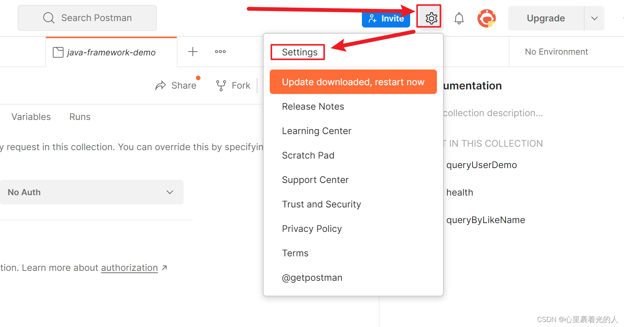624x327 pixels.
Task: Follow the authorization link
Action: (x=129, y=268)
